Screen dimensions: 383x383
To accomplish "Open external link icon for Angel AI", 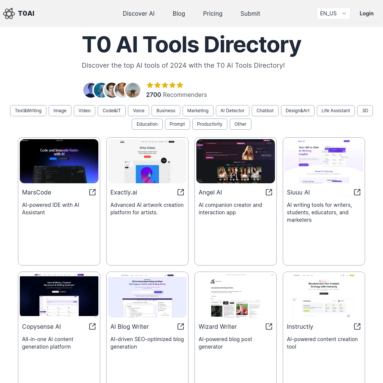I will coord(269,192).
